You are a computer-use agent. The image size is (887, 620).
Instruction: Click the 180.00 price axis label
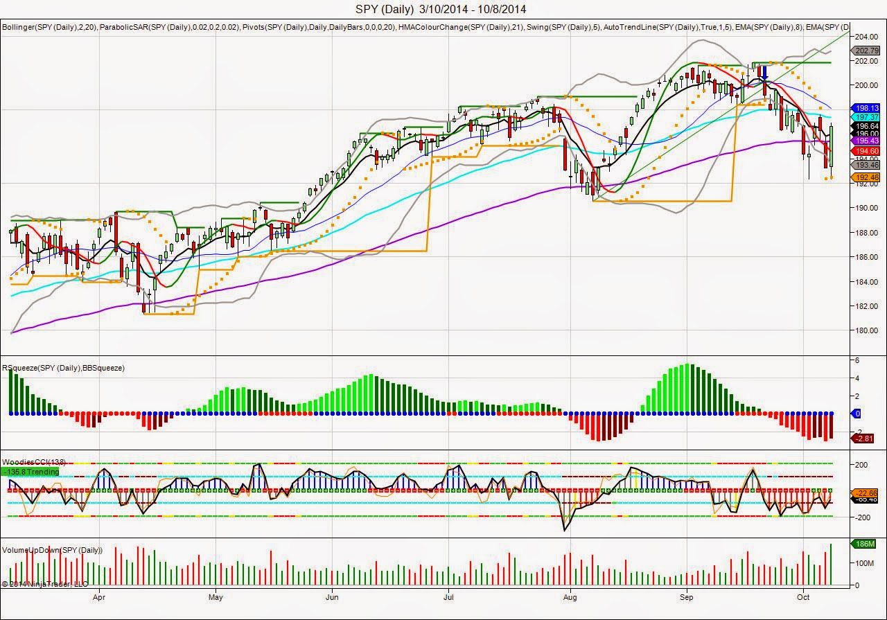[x=868, y=330]
